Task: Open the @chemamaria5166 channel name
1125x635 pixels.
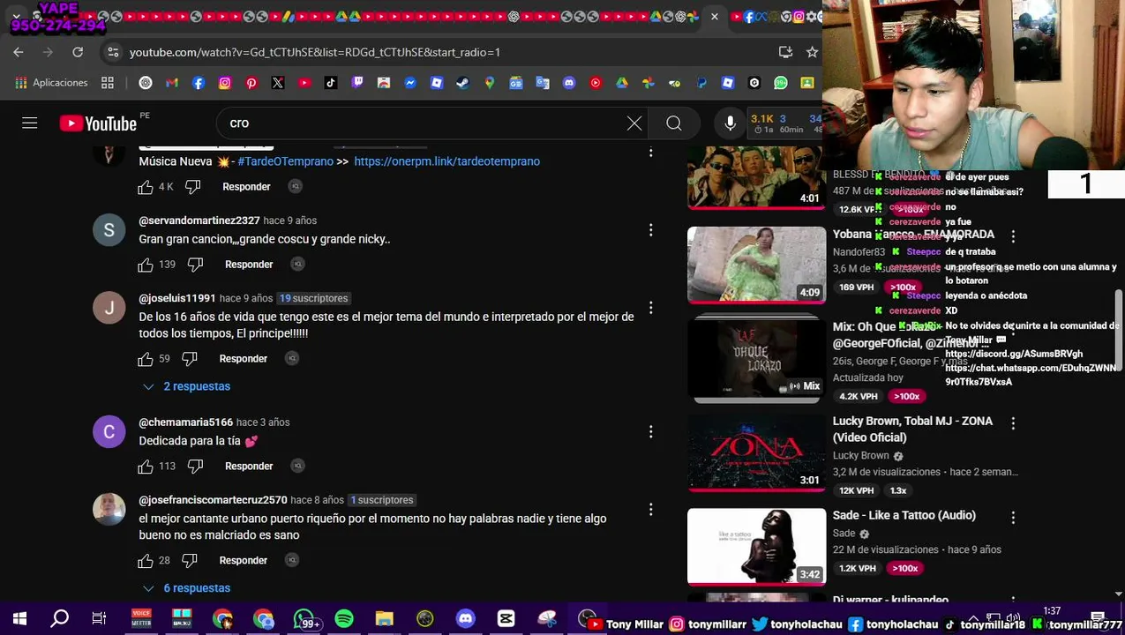Action: [185, 422]
